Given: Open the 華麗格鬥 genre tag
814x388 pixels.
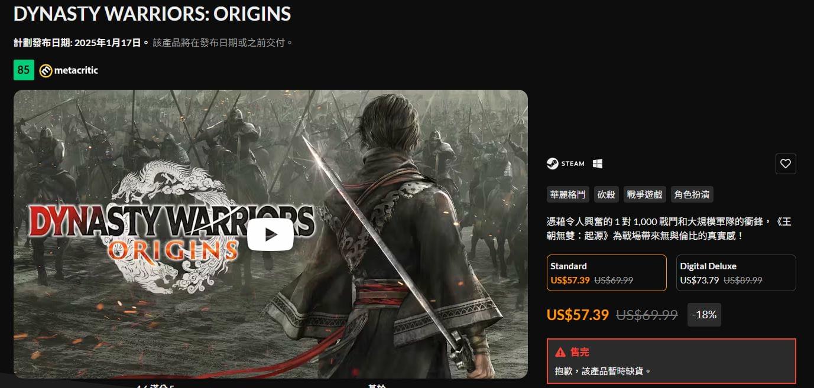Looking at the screenshot, I should 568,194.
